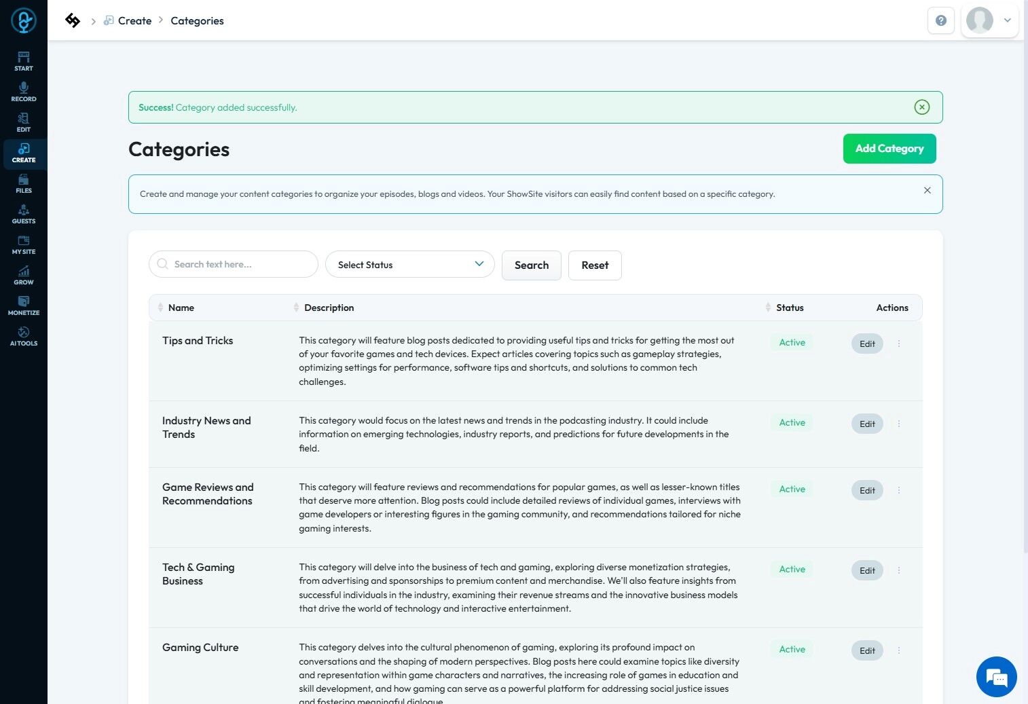
Task: Open the Monetize section in sidebar
Action: pos(24,305)
